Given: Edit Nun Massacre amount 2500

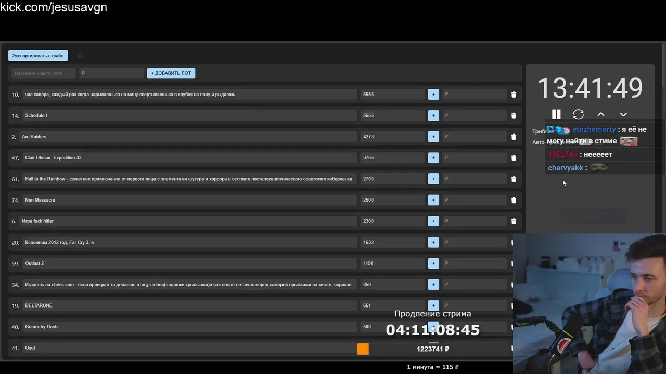Looking at the screenshot, I should click(x=392, y=200).
